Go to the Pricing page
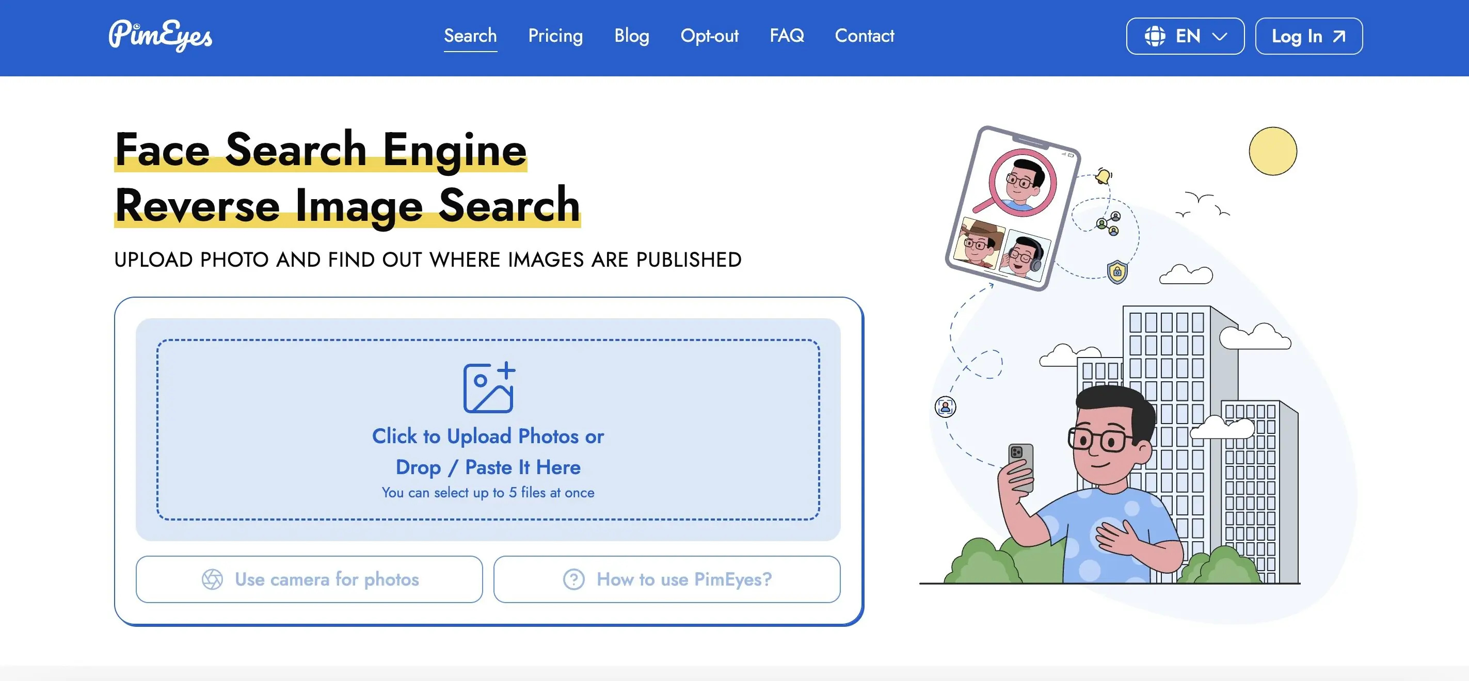Screen dimensions: 1469x681 pos(555,36)
